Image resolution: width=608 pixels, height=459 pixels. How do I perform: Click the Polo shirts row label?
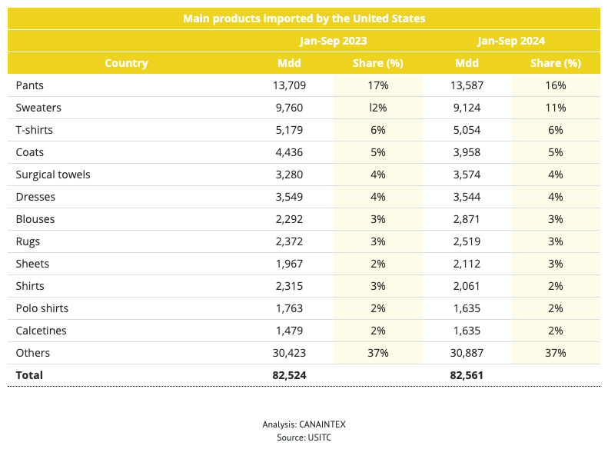coord(42,308)
